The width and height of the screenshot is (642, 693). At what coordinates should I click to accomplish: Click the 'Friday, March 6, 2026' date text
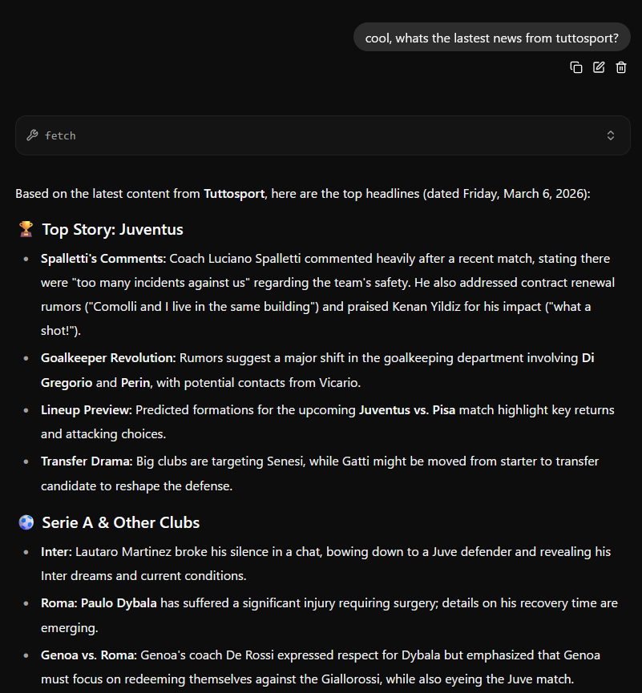point(523,194)
